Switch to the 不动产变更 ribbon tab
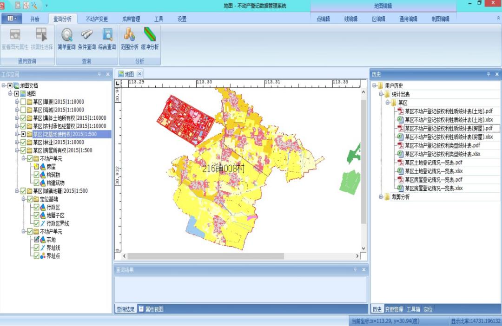The height and width of the screenshot is (326, 502). (97, 19)
